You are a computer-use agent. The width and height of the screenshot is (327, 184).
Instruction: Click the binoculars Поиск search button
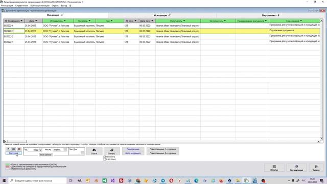coord(94,151)
